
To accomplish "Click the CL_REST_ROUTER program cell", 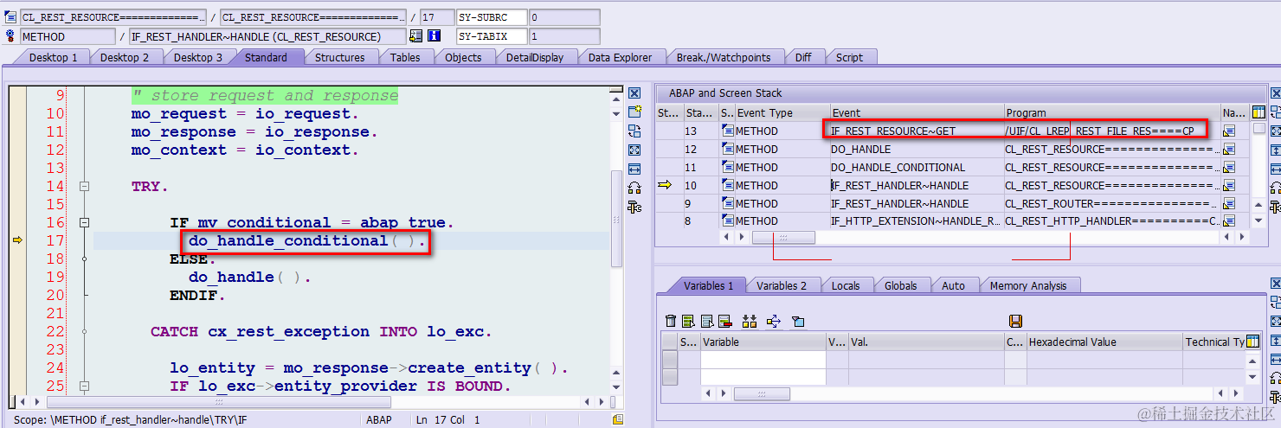I will point(1112,203).
